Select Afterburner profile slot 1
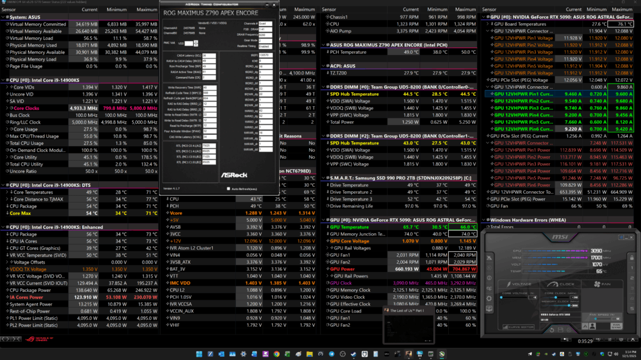This screenshot has width=641, height=360. (632, 267)
